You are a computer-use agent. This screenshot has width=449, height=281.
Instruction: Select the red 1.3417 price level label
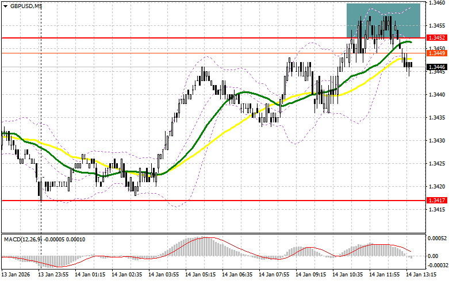coord(437,201)
